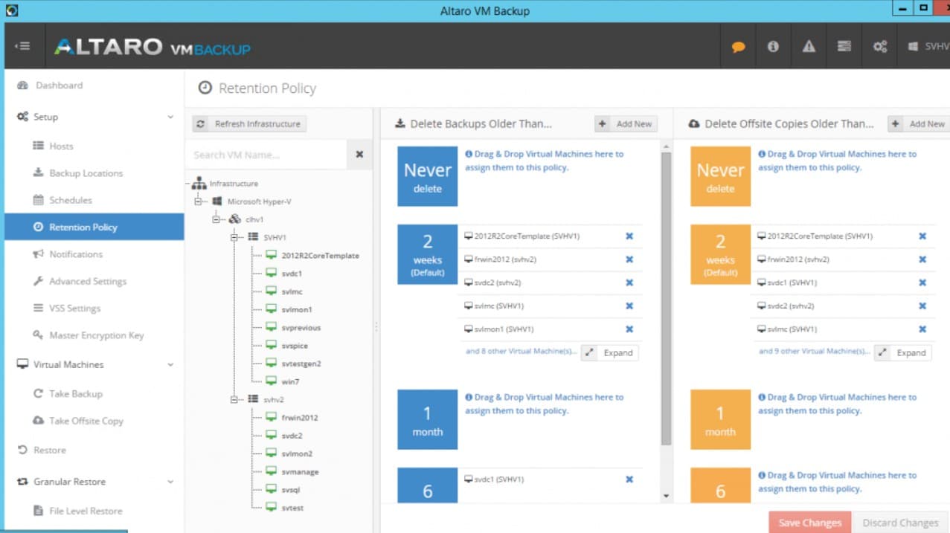The height and width of the screenshot is (533, 950).
Task: Go to Backup Locations in sidebar
Action: pyautogui.click(x=86, y=173)
